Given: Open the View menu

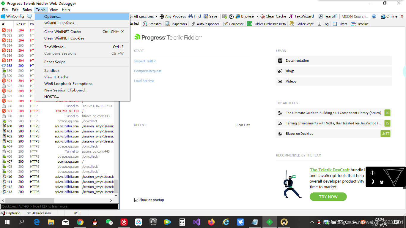Looking at the screenshot, I should pos(54,10).
